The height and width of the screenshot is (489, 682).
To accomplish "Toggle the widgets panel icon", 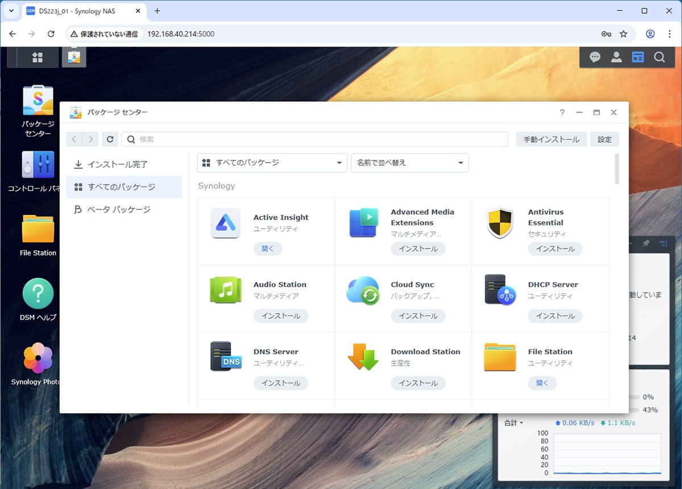I will click(x=638, y=57).
